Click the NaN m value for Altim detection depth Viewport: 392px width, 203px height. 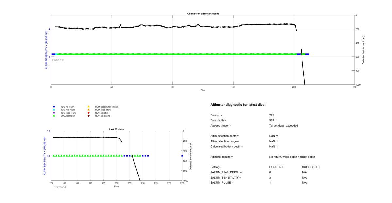pyautogui.click(x=274, y=136)
